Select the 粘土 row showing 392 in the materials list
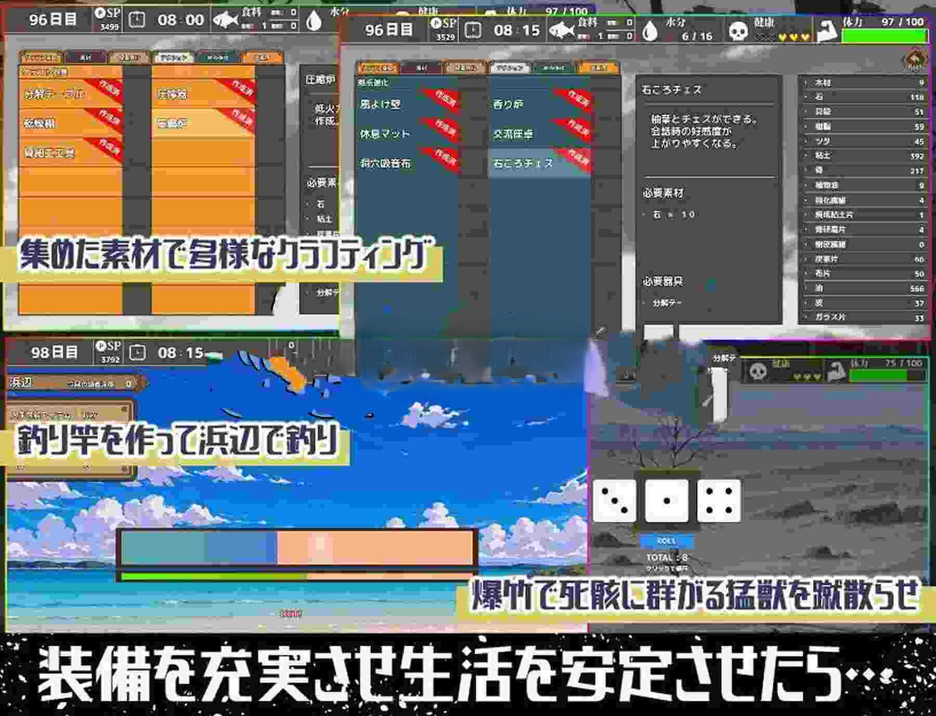 coord(864,156)
